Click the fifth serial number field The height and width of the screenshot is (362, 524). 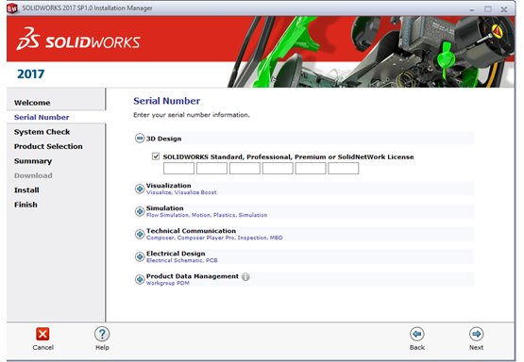311,168
